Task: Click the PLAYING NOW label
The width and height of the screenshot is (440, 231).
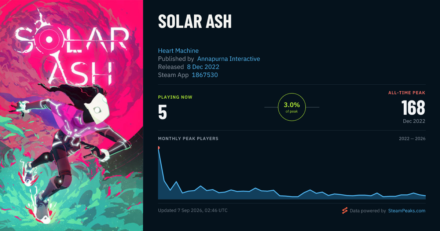Action: coord(175,97)
